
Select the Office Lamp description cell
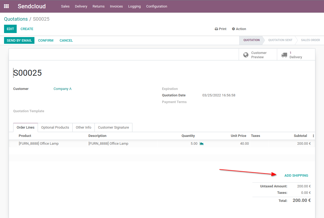point(108,144)
